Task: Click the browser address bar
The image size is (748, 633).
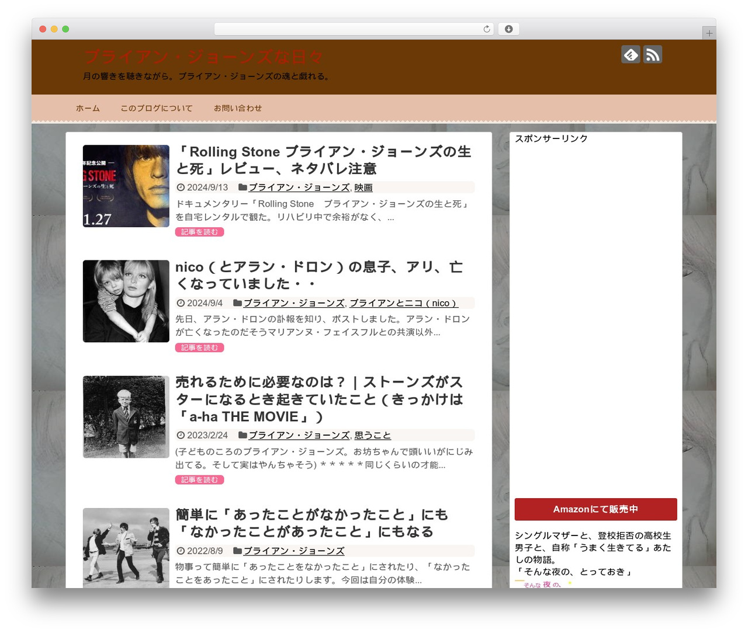Action: 354,29
